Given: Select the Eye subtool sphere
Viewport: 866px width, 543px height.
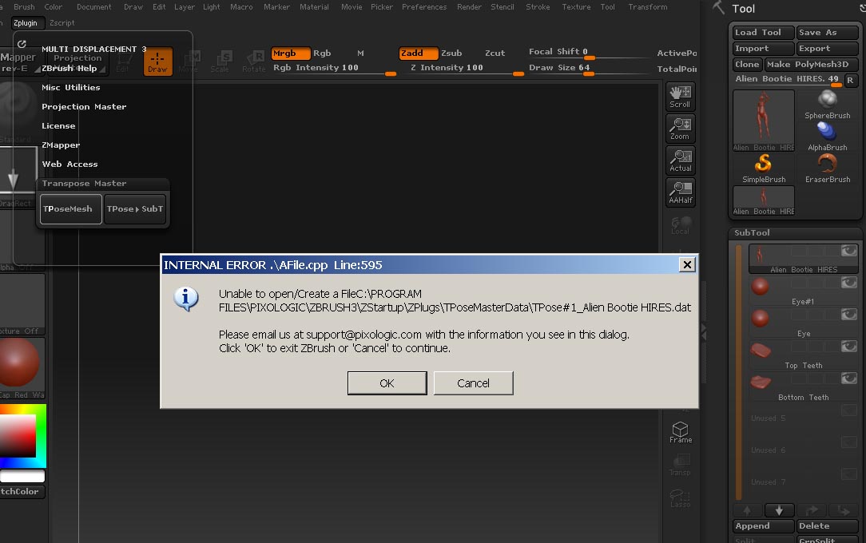Looking at the screenshot, I should click(x=760, y=319).
